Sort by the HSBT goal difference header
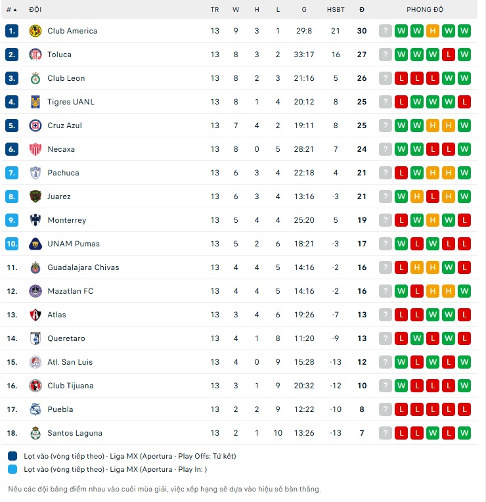Image resolution: width=486 pixels, height=502 pixels. [336, 10]
